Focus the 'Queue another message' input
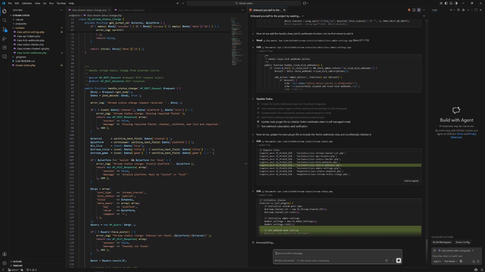485x272 pixels. coord(337,253)
